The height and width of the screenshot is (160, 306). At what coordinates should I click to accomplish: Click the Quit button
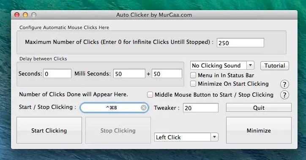click(259, 108)
